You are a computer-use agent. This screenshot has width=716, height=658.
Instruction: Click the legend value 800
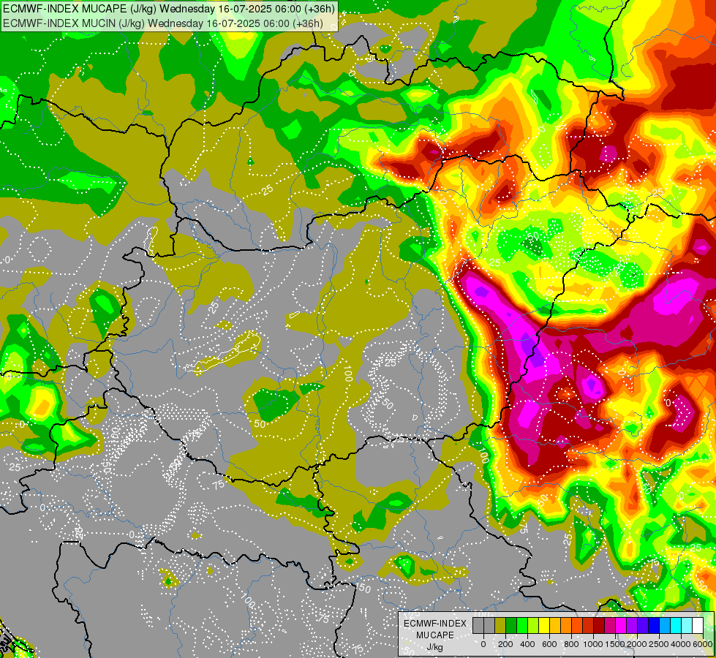(x=571, y=644)
